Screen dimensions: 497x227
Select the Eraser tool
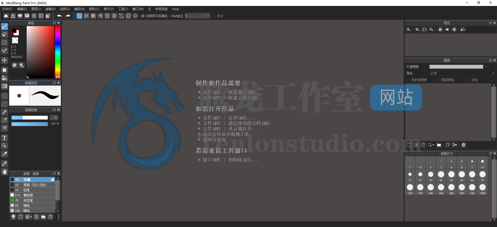coord(4,34)
